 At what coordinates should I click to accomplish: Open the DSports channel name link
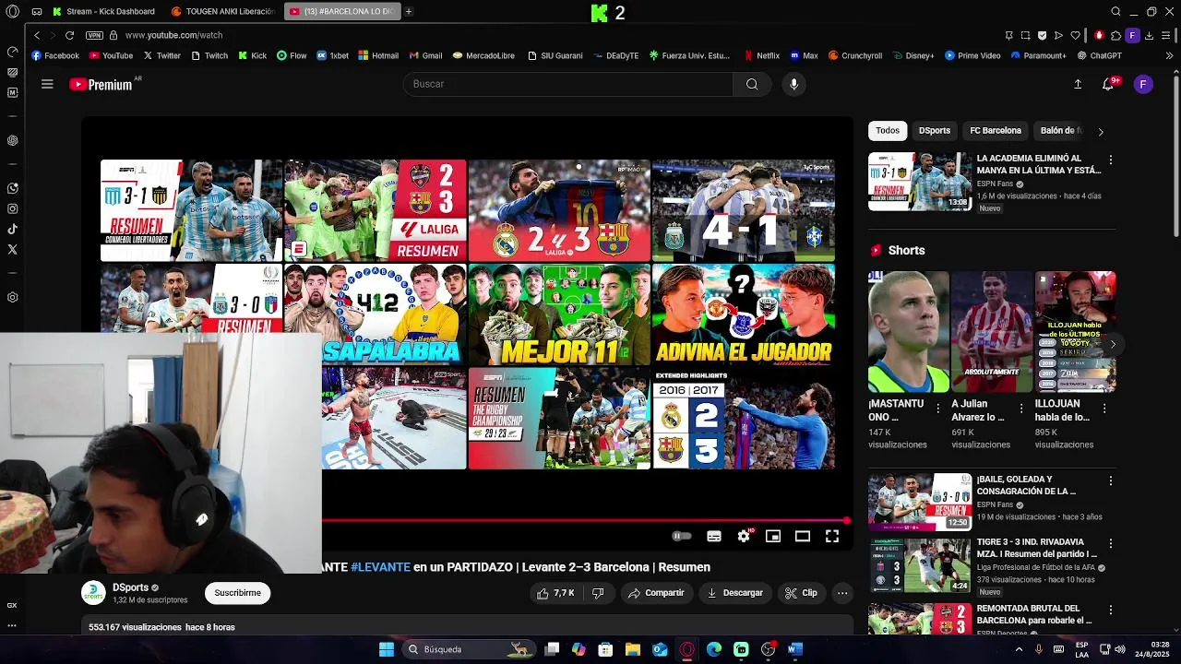click(130, 587)
